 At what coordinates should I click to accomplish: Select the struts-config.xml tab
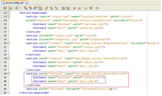click(x=15, y=3)
